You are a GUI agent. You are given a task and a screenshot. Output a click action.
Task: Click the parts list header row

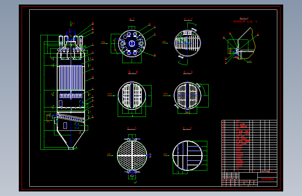pos(249,171)
